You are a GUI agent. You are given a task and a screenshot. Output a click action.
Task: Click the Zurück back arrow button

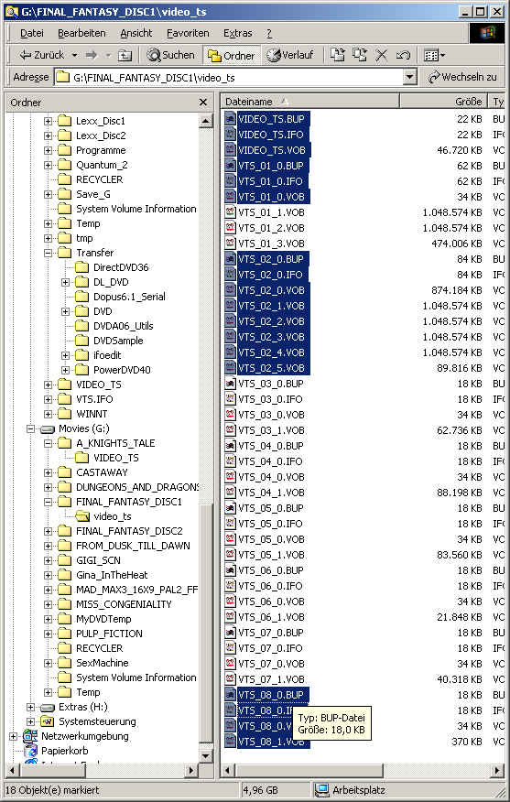pos(40,55)
